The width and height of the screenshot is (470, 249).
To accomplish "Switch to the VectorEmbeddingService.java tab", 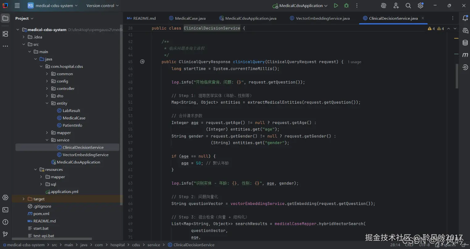I will point(322,18).
